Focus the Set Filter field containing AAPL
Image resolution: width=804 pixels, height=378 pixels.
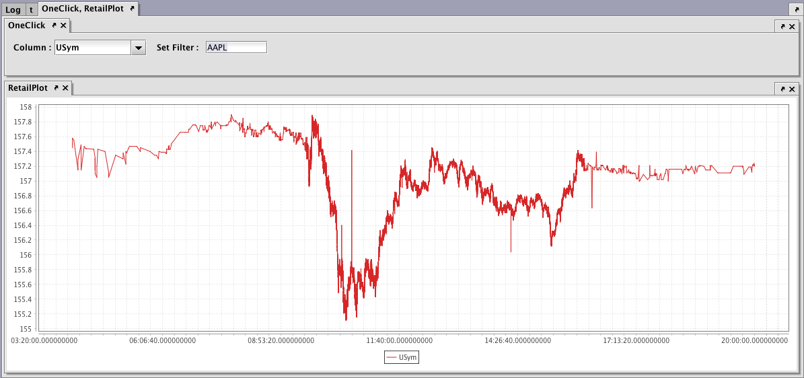236,48
